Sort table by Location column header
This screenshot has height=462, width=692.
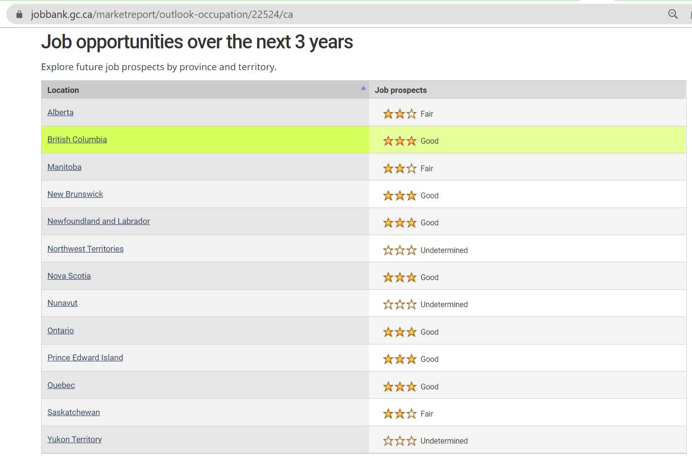[63, 90]
